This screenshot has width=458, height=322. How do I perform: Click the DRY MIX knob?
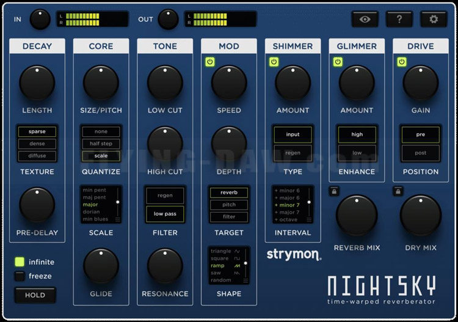(x=421, y=216)
